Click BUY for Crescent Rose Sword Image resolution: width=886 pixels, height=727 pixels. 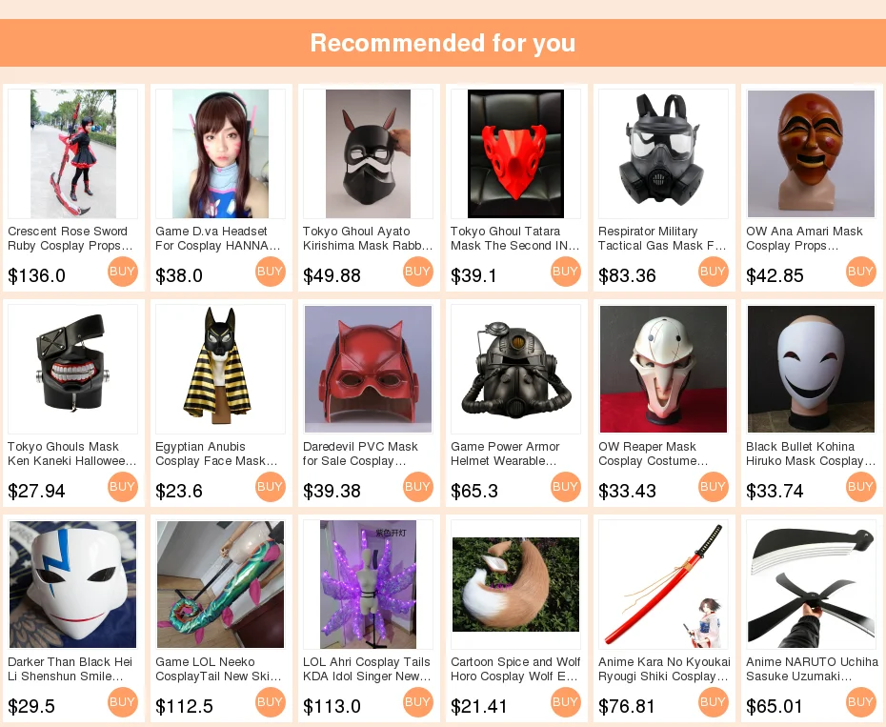(123, 272)
